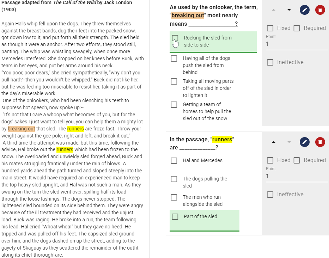Move the 'breaking out' question down
Viewport: 329px width, 258px height.
[x=289, y=10]
